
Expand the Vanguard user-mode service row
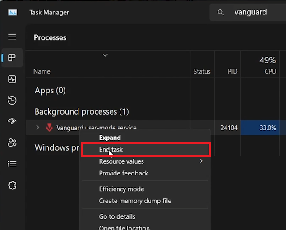(38, 128)
